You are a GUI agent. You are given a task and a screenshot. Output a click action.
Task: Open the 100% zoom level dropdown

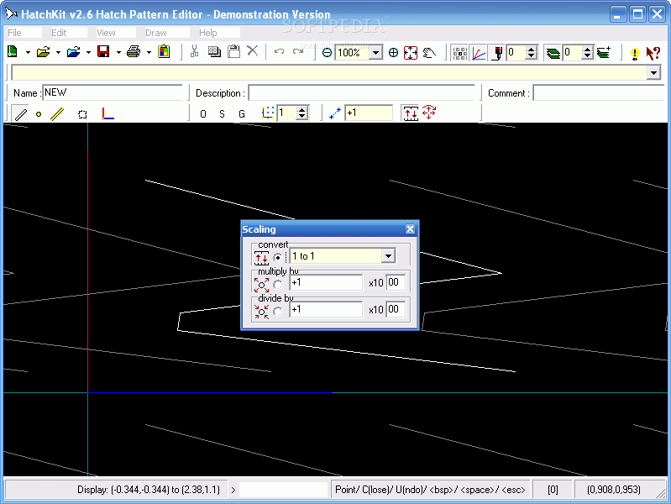(x=375, y=53)
